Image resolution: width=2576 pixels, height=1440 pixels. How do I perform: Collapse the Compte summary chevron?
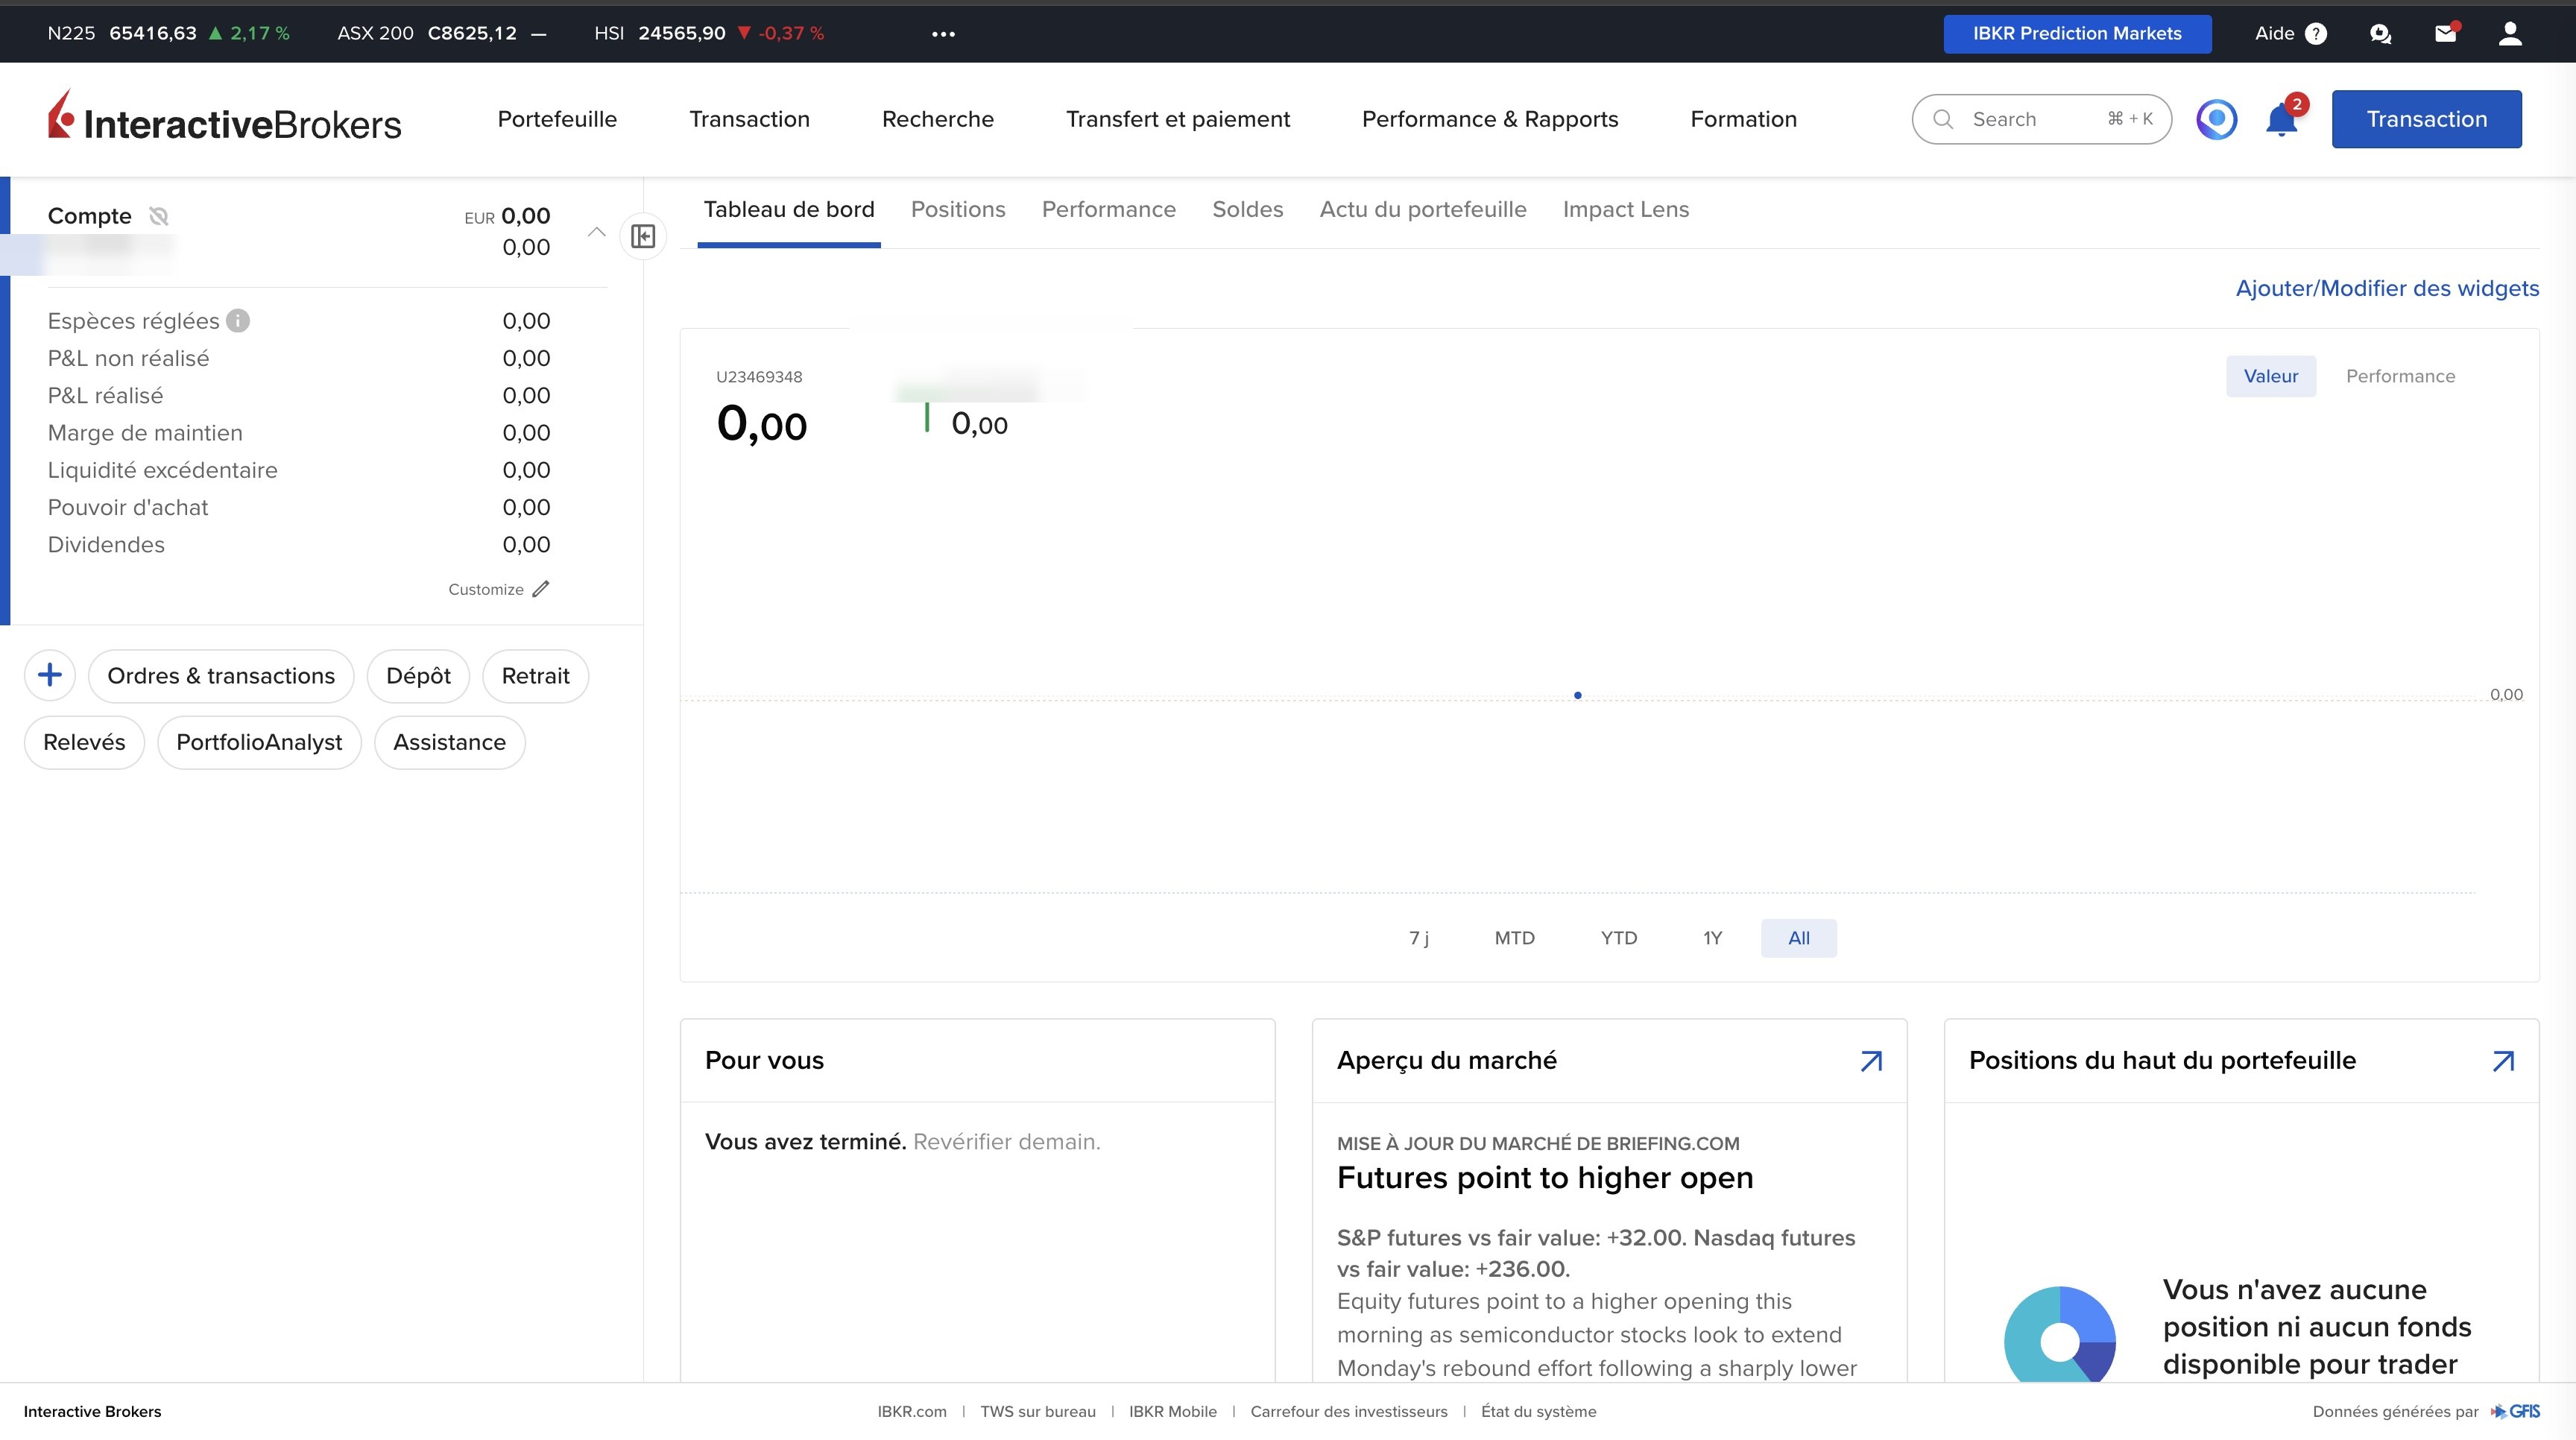tap(597, 232)
